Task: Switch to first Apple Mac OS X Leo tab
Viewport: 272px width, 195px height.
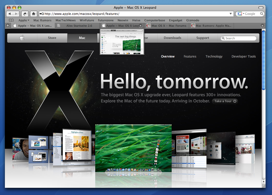Action: [x=33, y=26]
